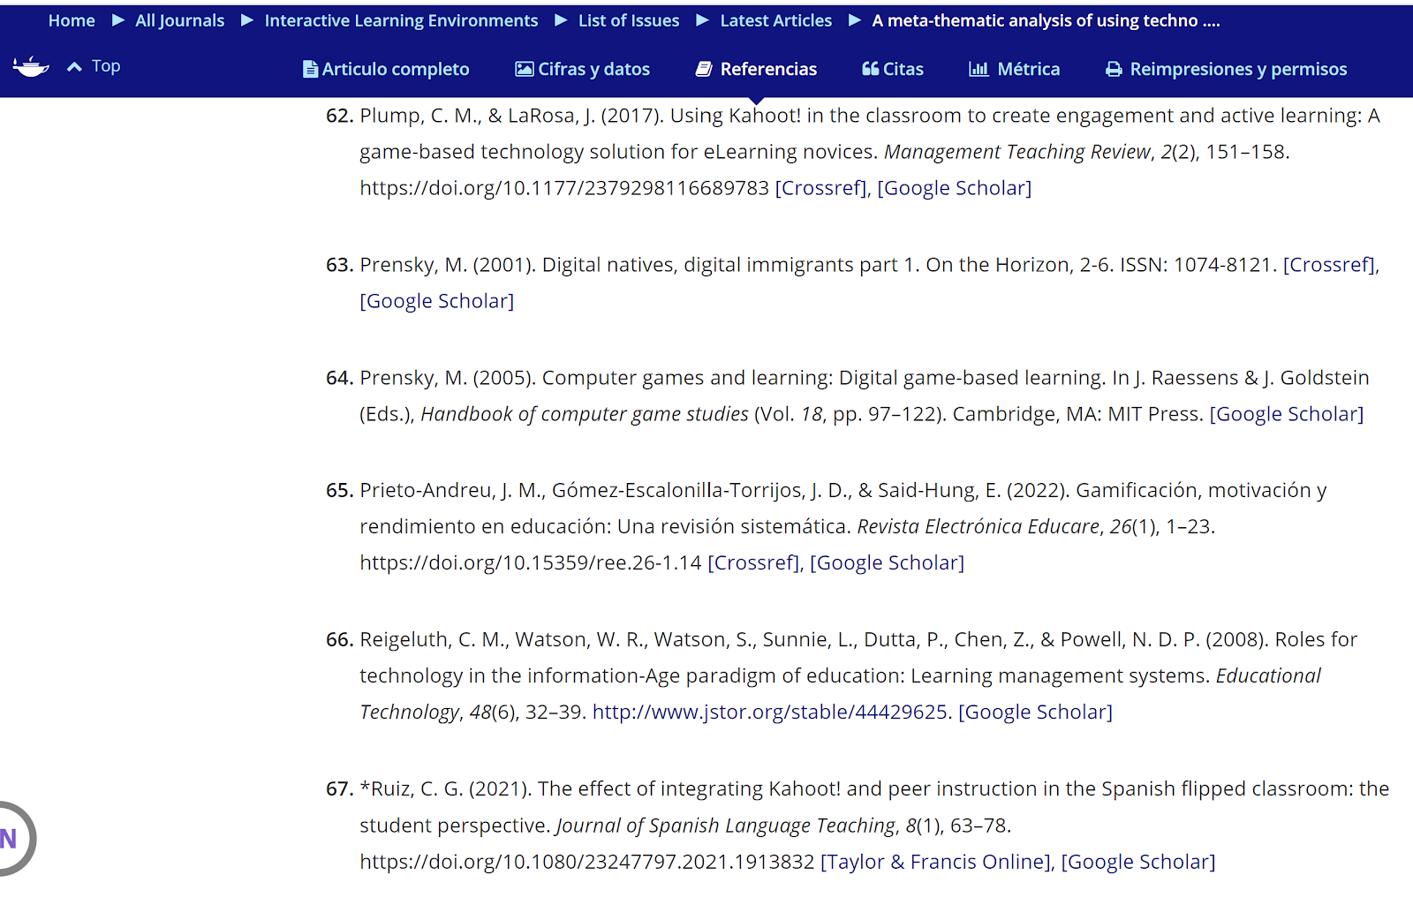Click the image icon before Cifras y datos
The width and height of the screenshot is (1413, 905).
525,69
